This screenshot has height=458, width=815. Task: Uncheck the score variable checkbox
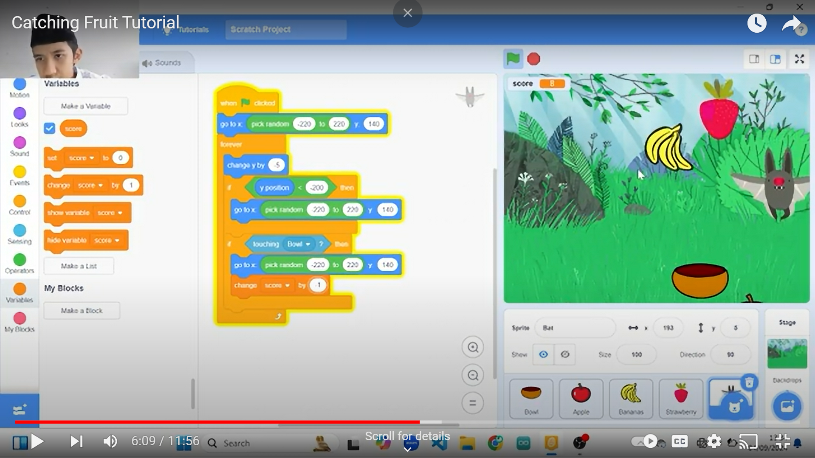[50, 128]
